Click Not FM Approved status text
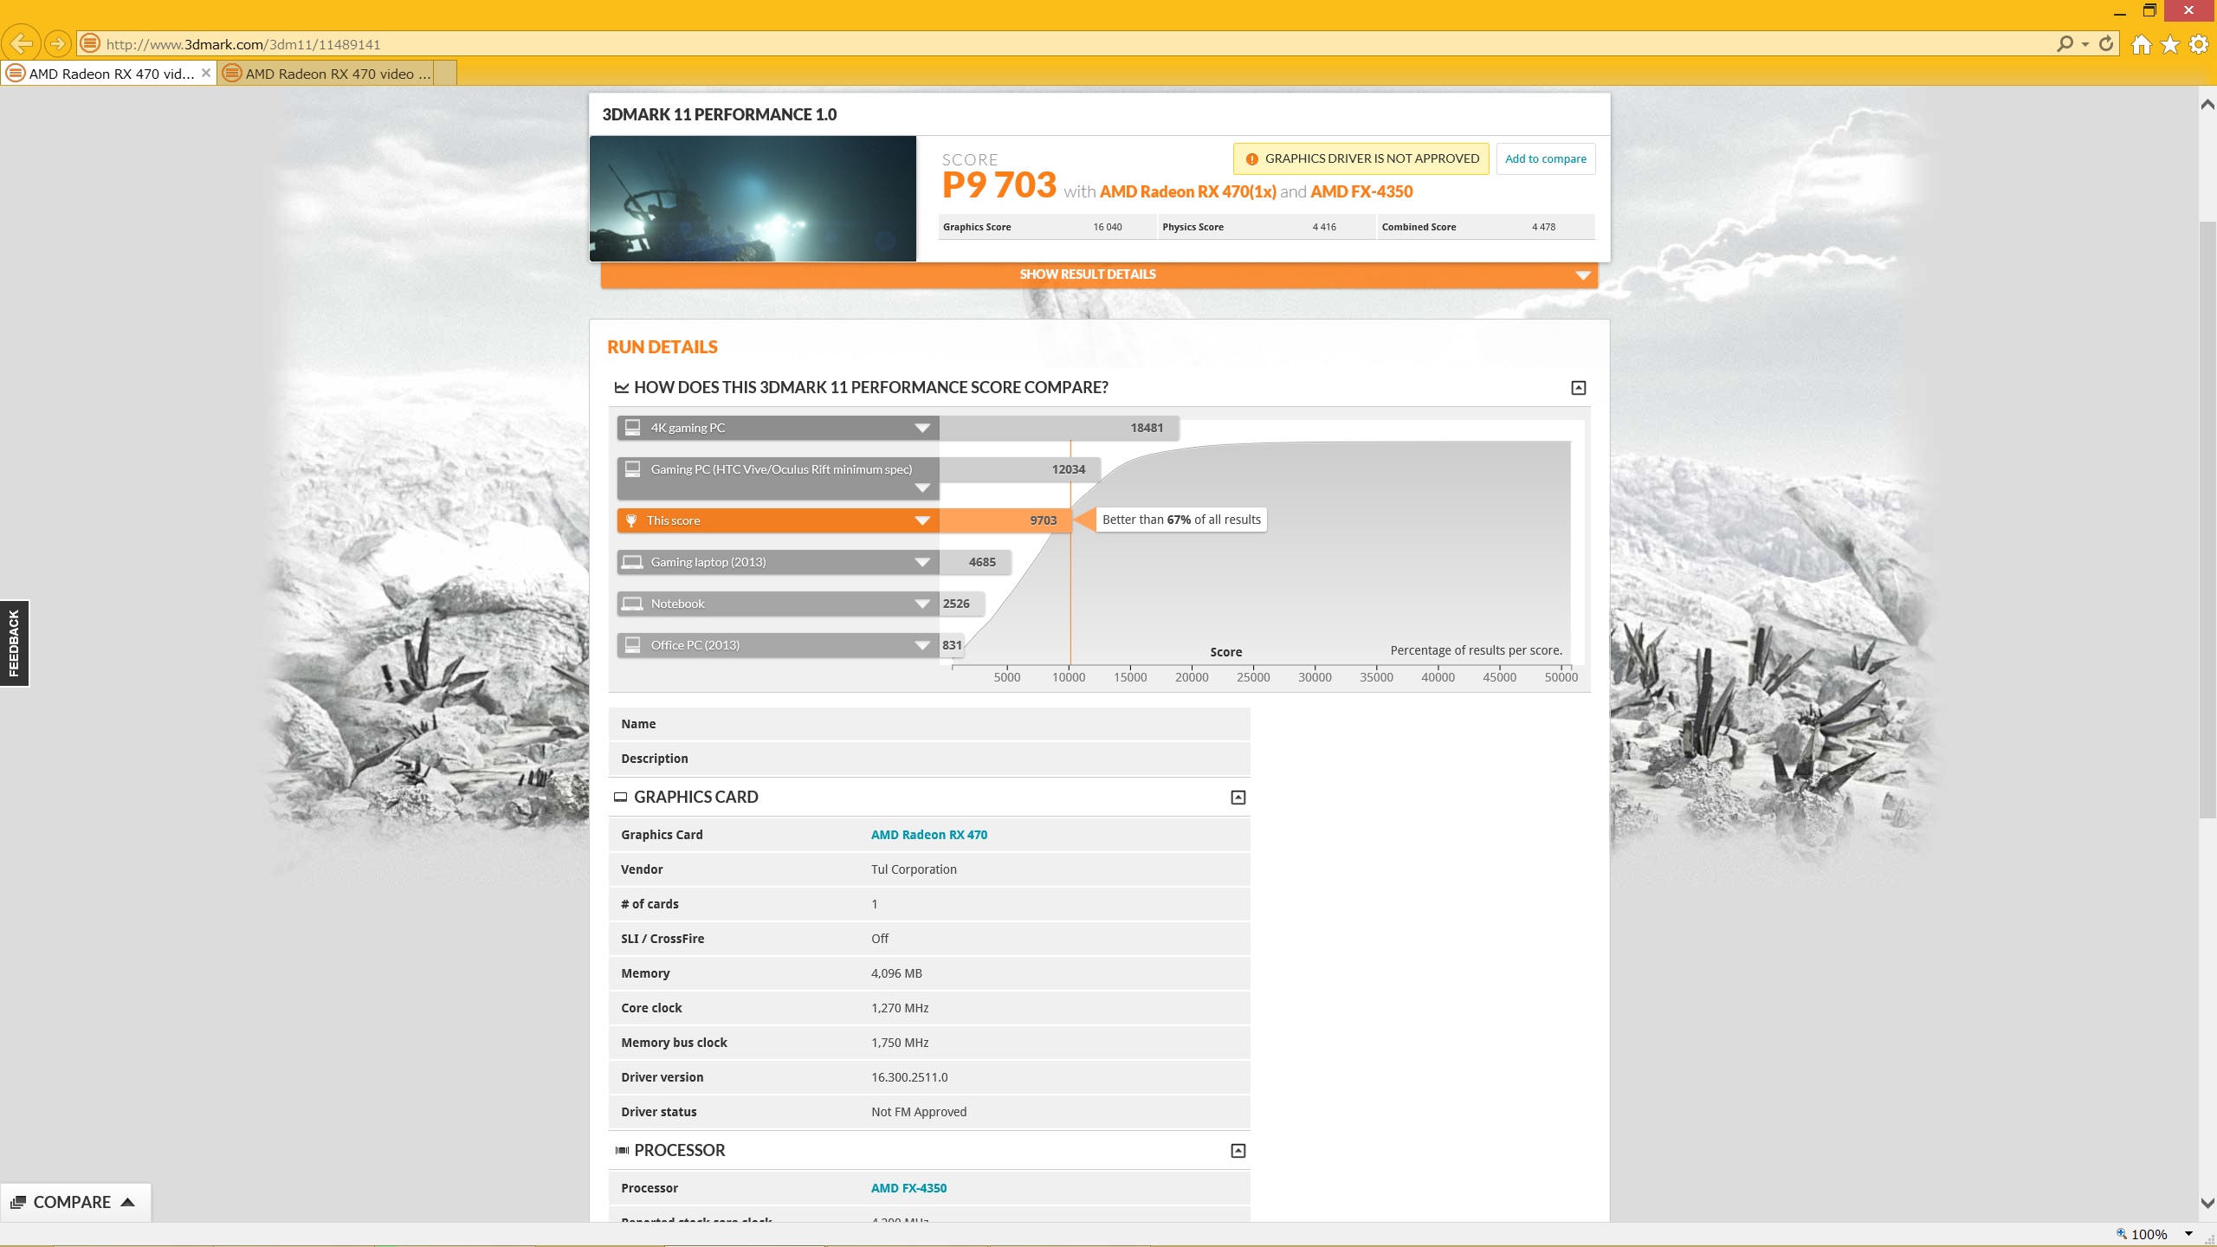This screenshot has width=2217, height=1247. pyautogui.click(x=919, y=1112)
